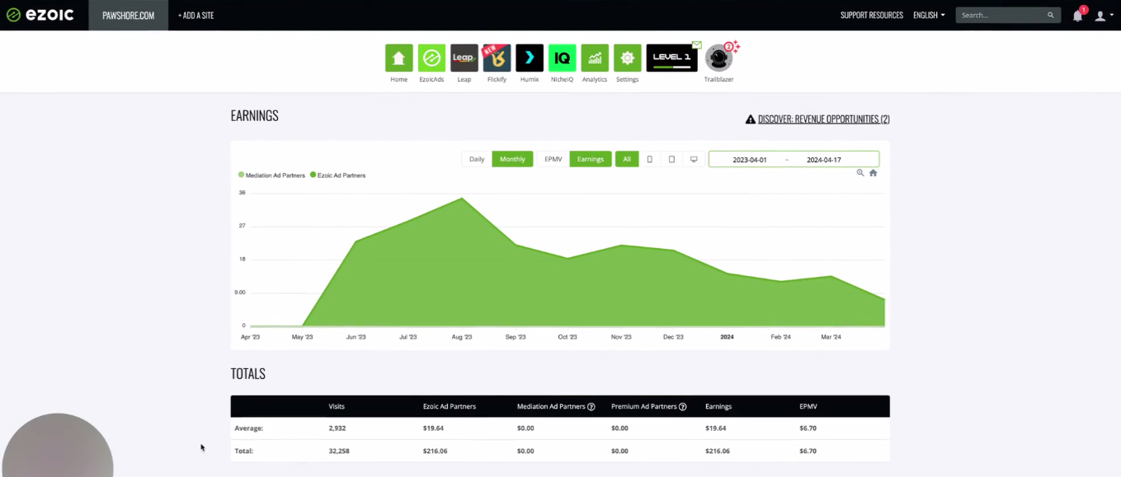Screen dimensions: 1121x477
Task: Select All devices filter
Action: tap(627, 159)
